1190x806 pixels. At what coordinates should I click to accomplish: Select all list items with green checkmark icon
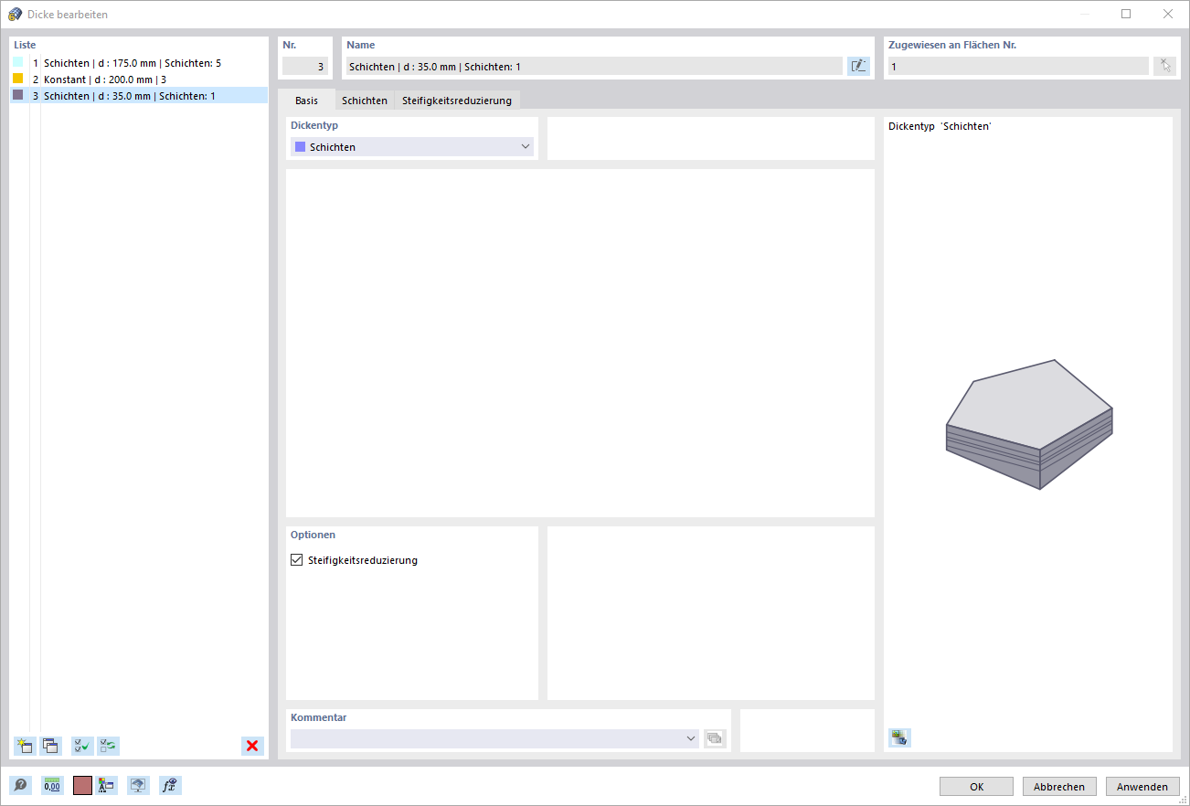click(82, 746)
